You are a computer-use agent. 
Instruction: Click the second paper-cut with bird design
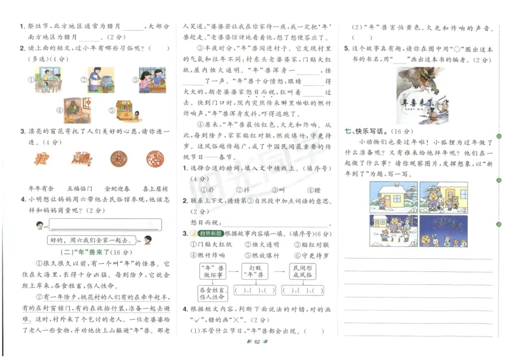[x=81, y=159]
